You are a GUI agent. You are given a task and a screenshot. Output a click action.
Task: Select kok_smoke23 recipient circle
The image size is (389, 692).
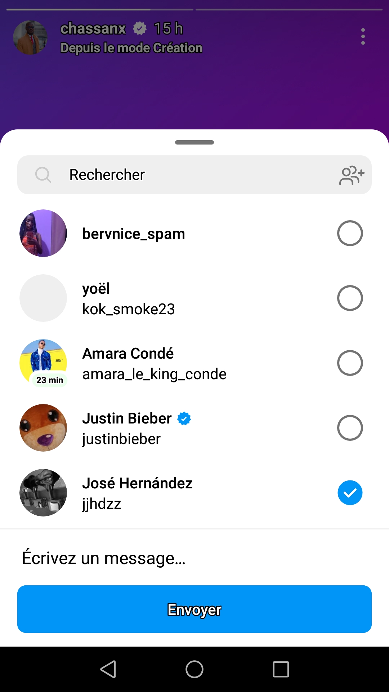[350, 298]
